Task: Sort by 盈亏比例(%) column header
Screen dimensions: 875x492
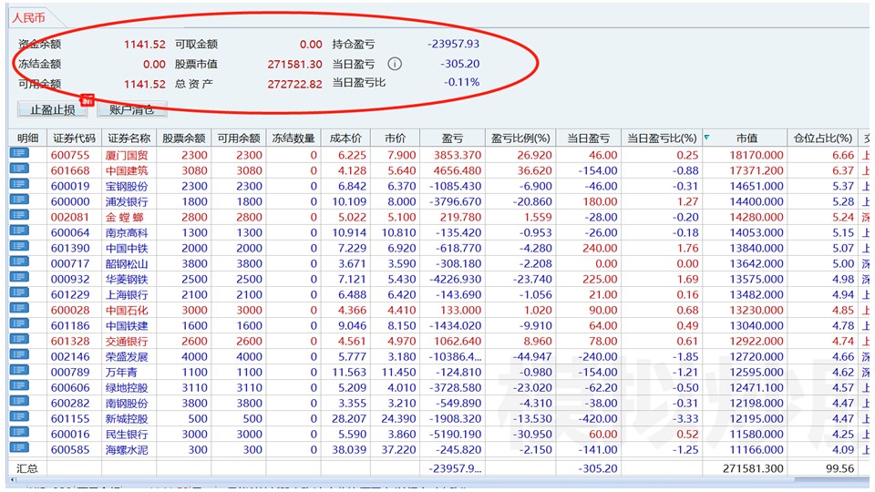Action: pos(520,138)
